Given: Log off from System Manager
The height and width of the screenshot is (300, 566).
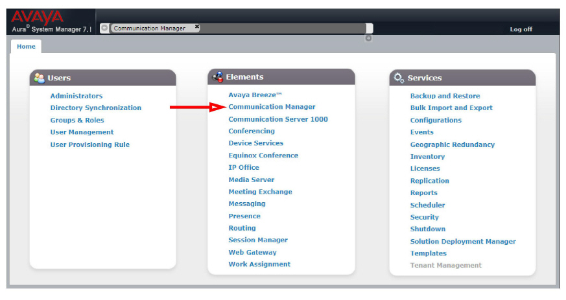Looking at the screenshot, I should point(521,29).
